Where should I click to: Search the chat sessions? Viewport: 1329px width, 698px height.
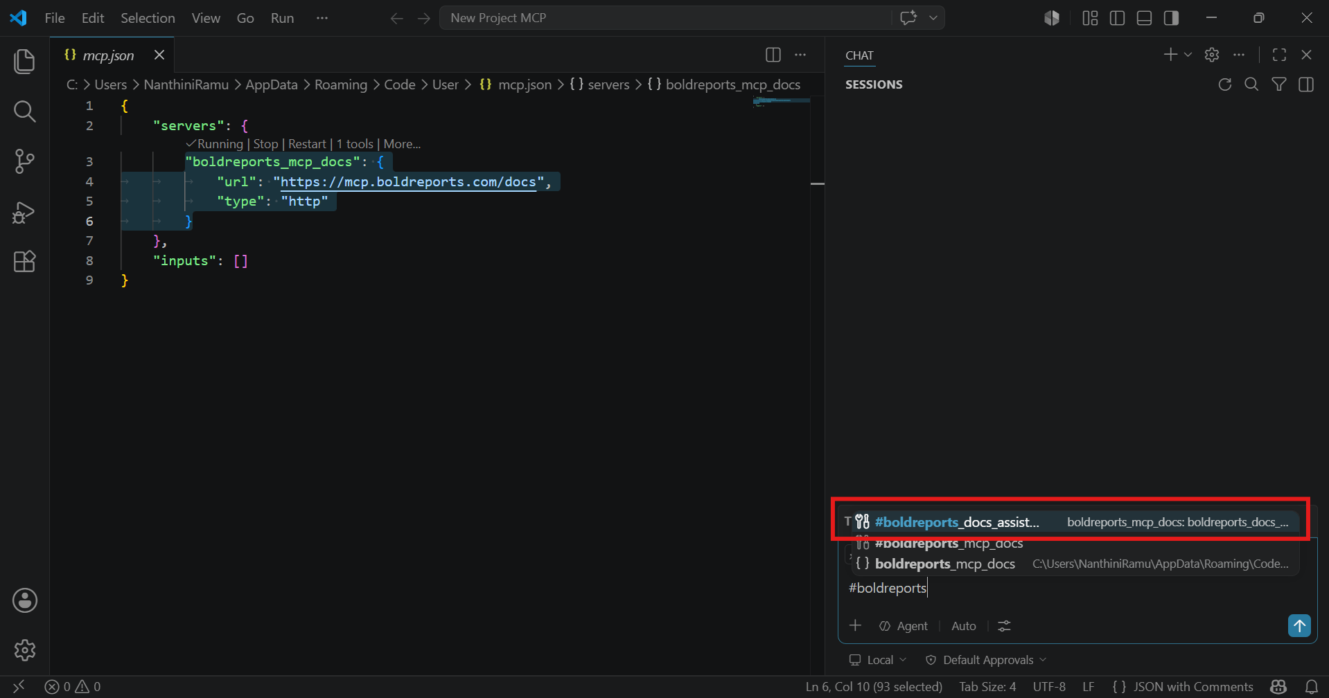1251,84
